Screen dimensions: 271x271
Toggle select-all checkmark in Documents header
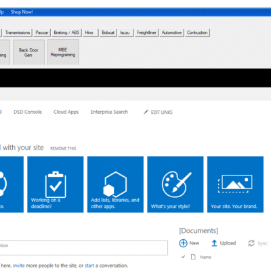click(x=183, y=257)
